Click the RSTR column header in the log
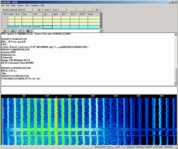Screen dimensions: 178x149 83,14
